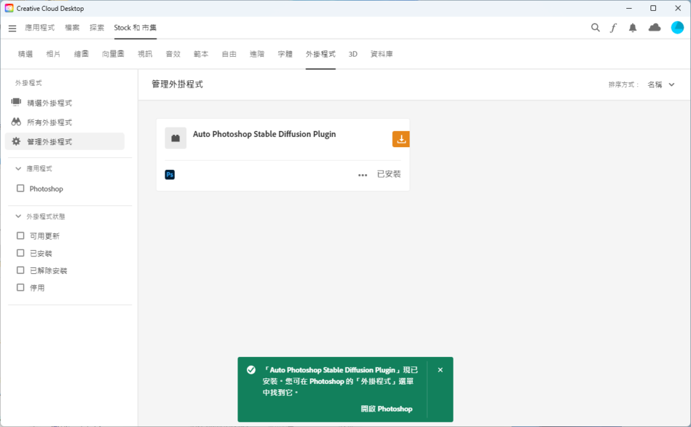The width and height of the screenshot is (691, 427).
Task: Switch to the 精選 tab
Action: point(25,54)
